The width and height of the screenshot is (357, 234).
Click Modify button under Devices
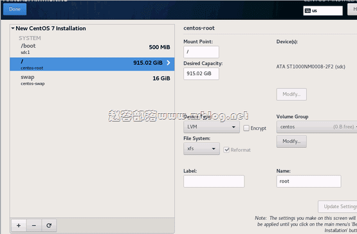291,94
